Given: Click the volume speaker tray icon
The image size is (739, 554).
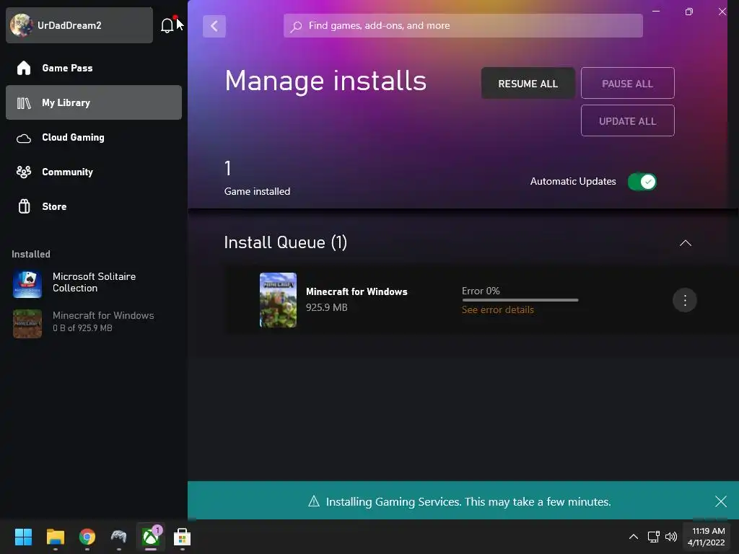Looking at the screenshot, I should [x=671, y=537].
